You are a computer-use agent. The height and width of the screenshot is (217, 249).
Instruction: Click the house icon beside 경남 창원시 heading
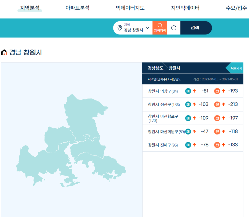tap(4, 53)
